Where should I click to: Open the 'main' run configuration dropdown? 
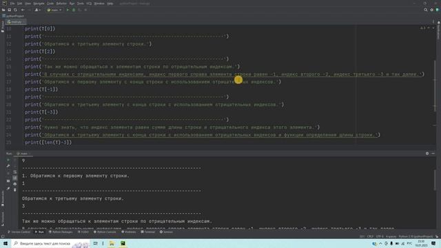pos(54,10)
